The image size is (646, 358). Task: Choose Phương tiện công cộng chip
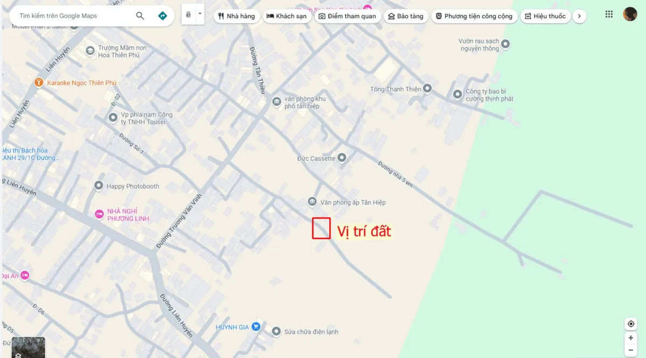click(474, 16)
